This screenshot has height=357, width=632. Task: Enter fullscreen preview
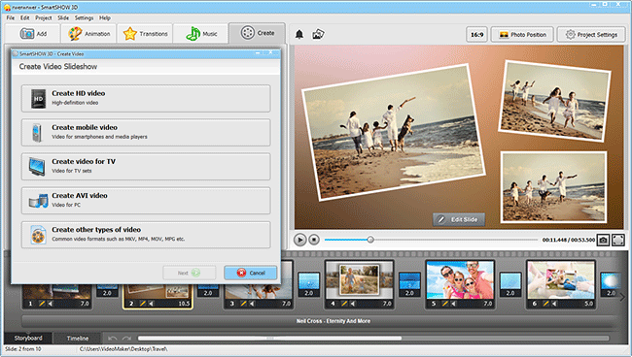tap(618, 240)
